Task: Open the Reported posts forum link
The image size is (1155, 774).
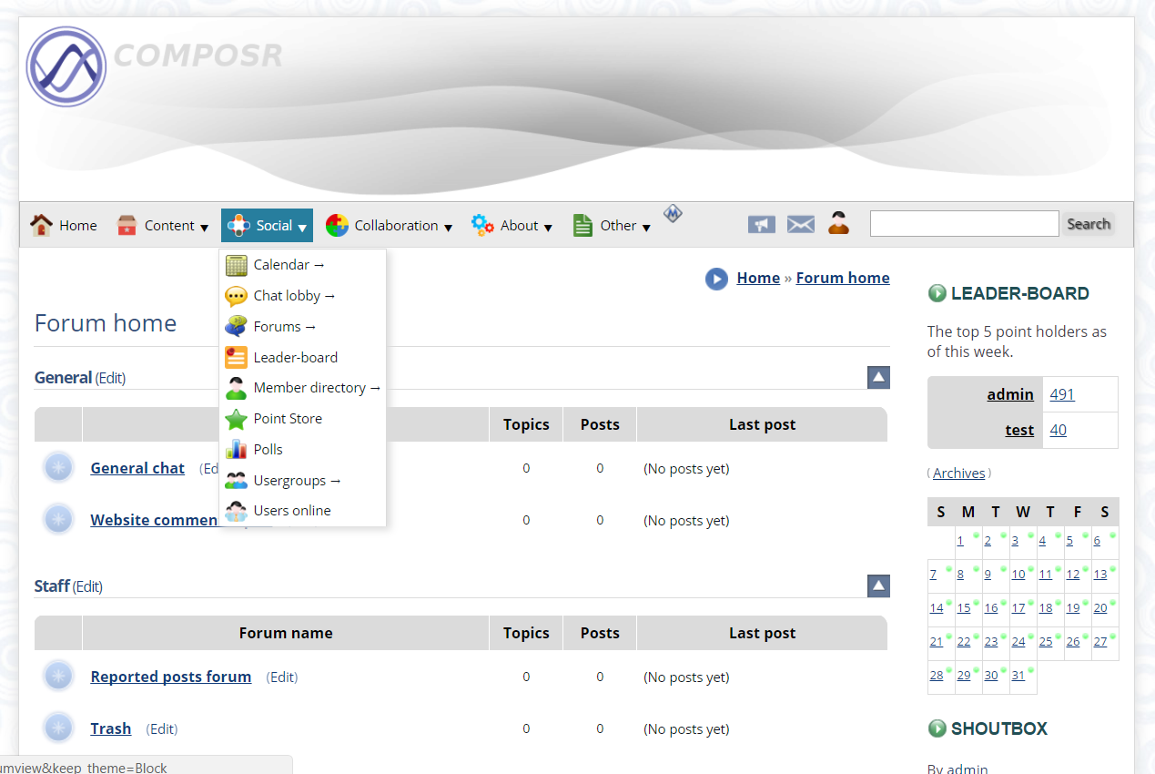Action: click(171, 677)
